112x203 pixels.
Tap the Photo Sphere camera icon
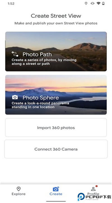(x=15, y=97)
